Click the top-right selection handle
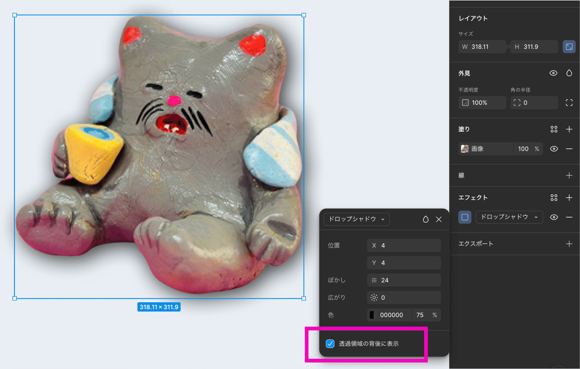 (304, 15)
